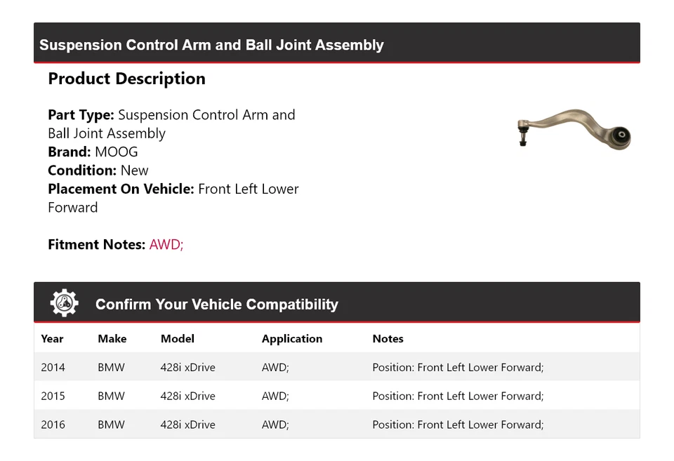
Task: Click the Application column header
Action: [x=292, y=339]
